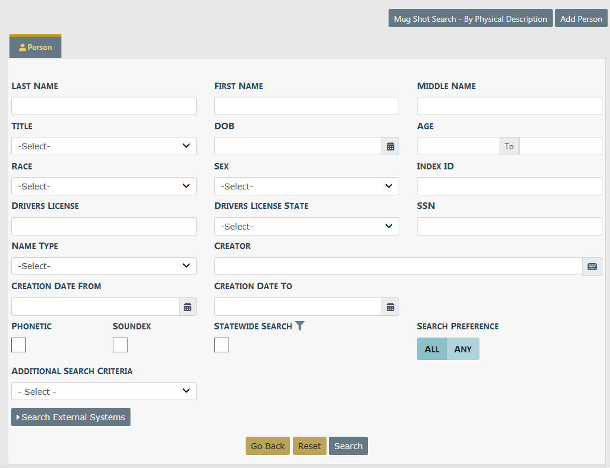610x468 pixels.
Task: Choose from Additional Search Criteria dropdown
Action: click(104, 392)
